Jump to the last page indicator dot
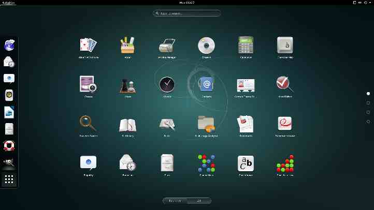 coord(368,122)
